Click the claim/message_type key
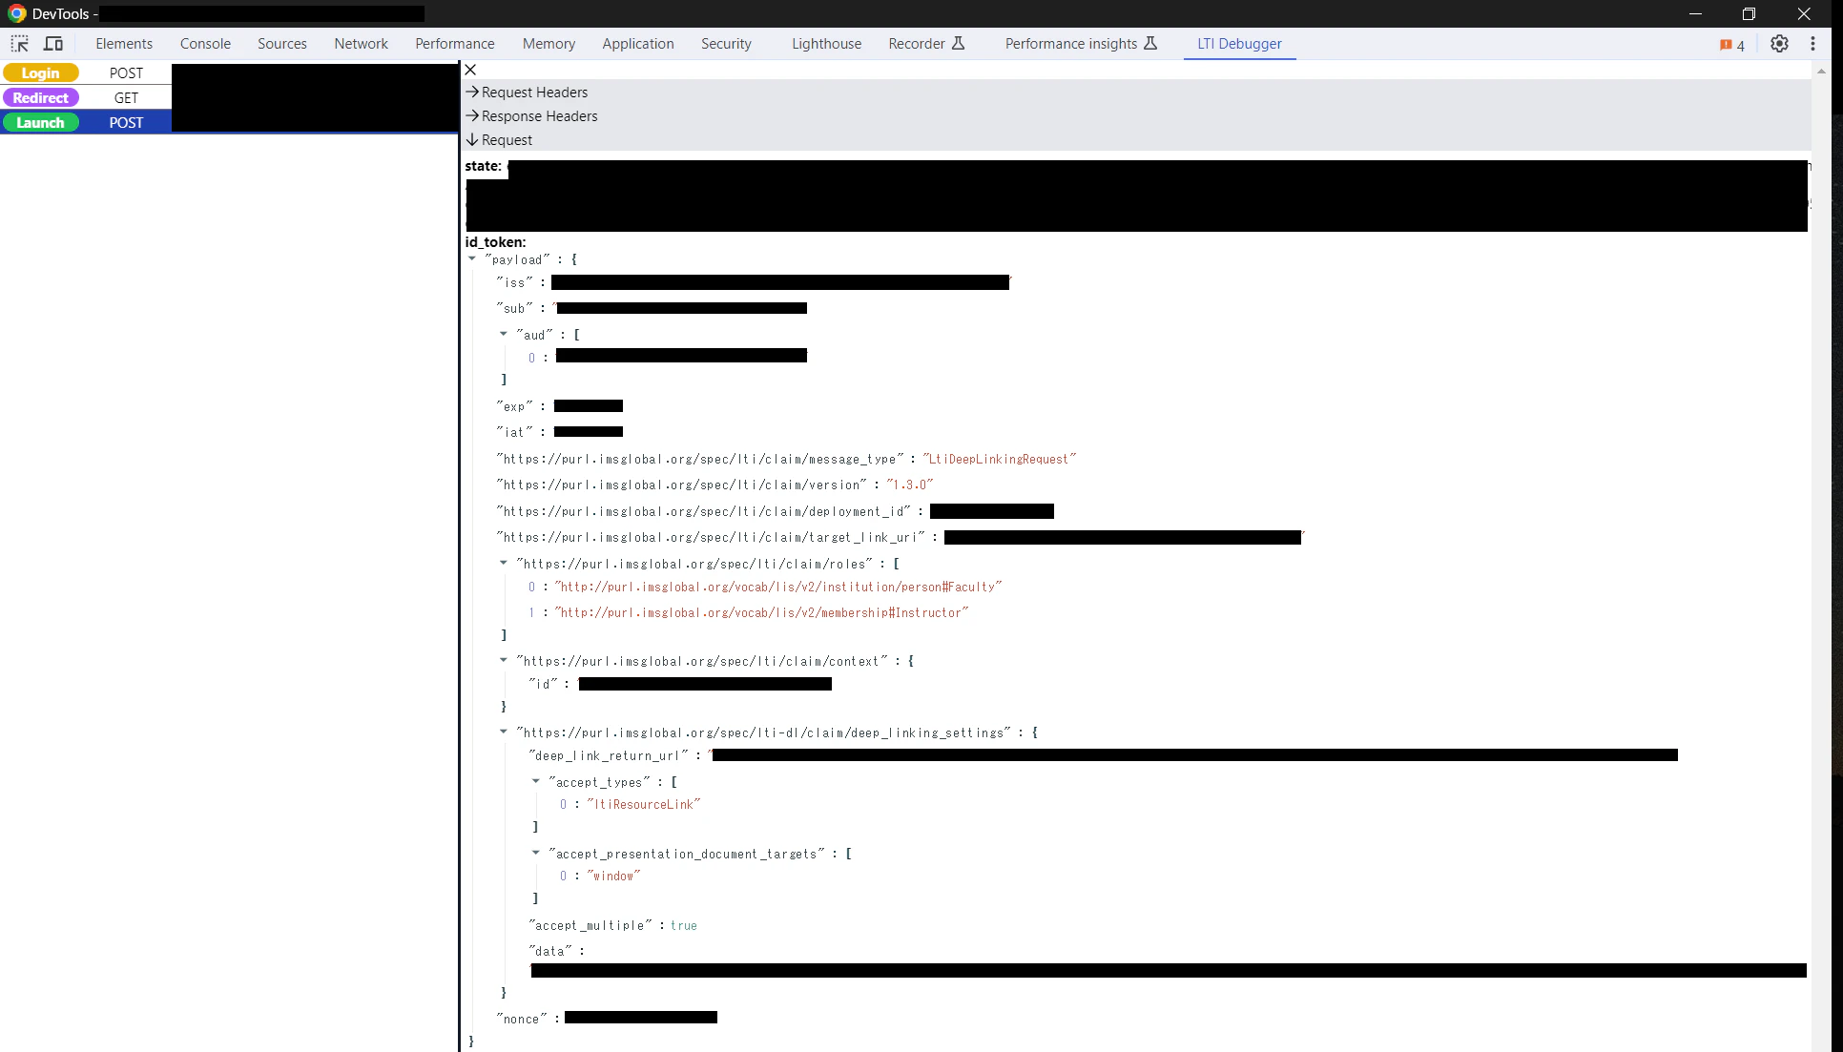Image resolution: width=1843 pixels, height=1052 pixels. pos(700,460)
